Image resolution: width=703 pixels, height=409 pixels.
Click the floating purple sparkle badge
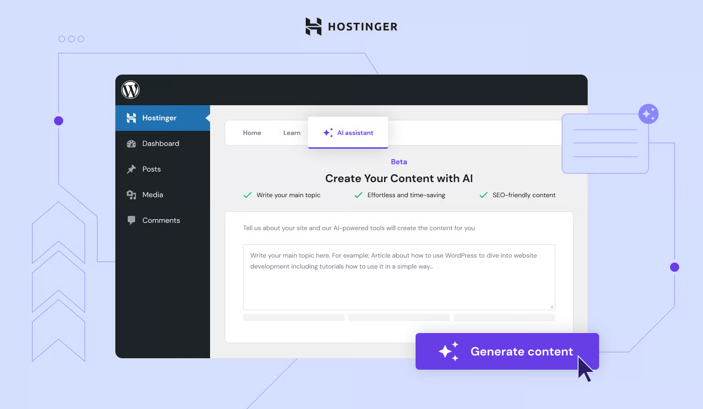click(648, 113)
